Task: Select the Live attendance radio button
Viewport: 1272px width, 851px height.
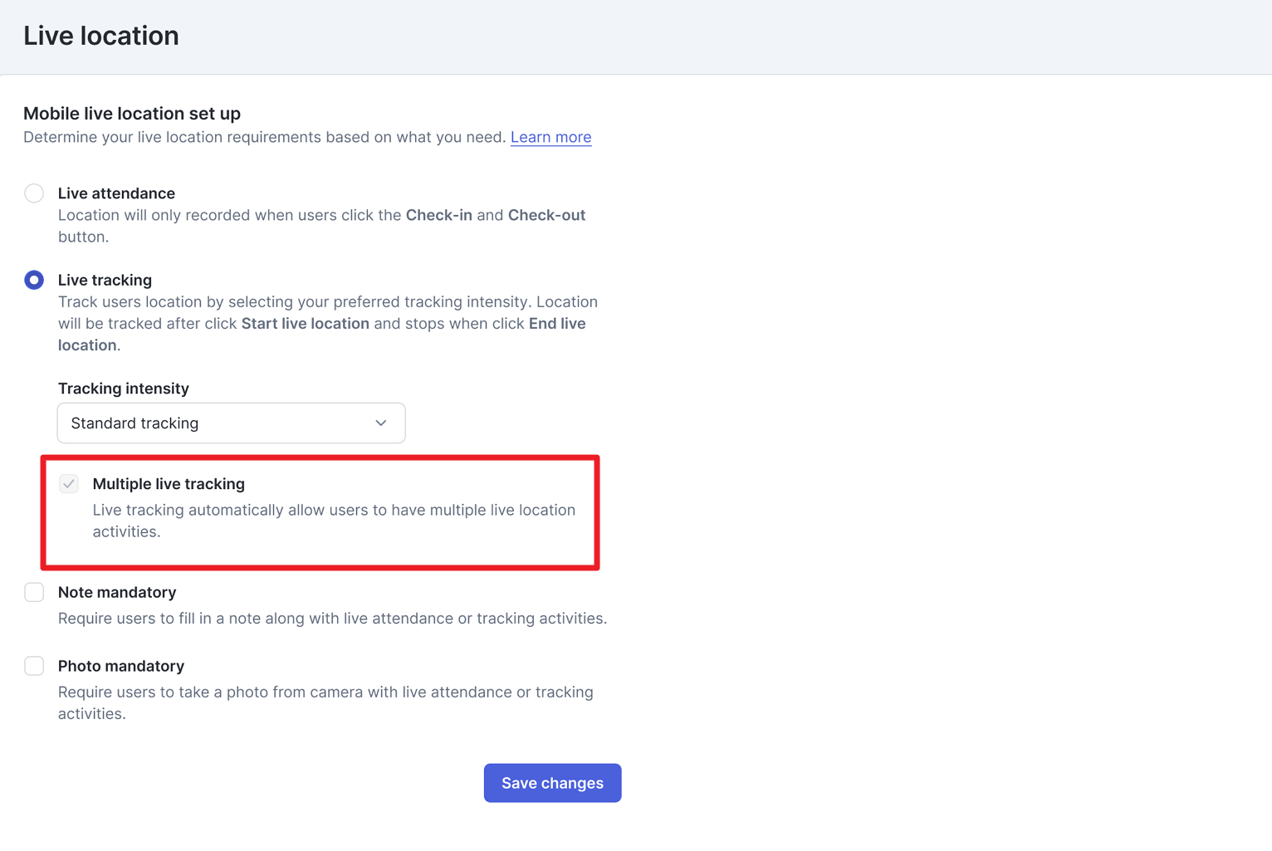Action: [34, 193]
